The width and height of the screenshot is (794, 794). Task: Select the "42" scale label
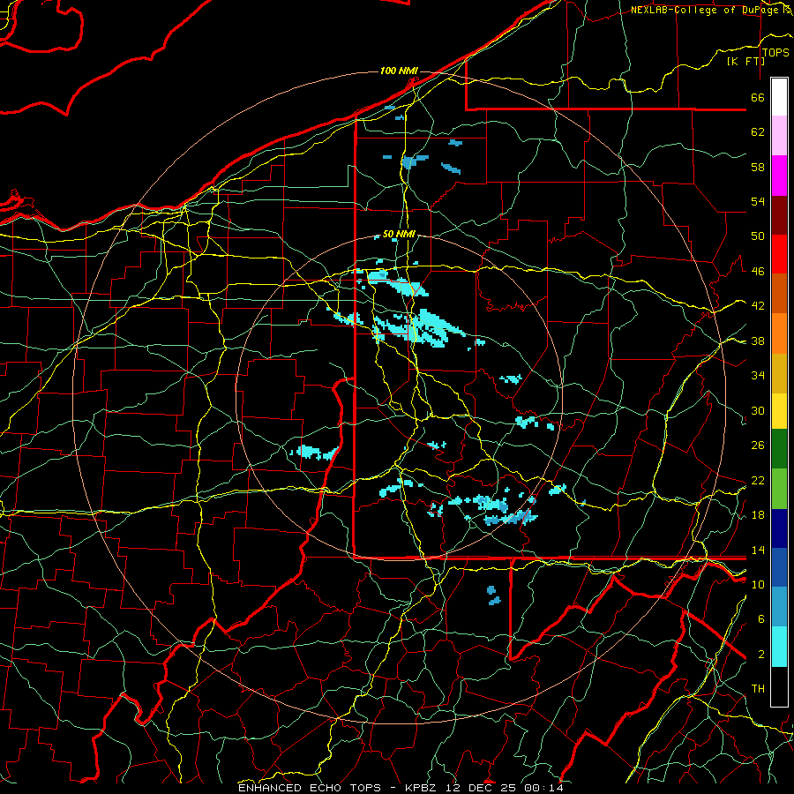click(758, 306)
